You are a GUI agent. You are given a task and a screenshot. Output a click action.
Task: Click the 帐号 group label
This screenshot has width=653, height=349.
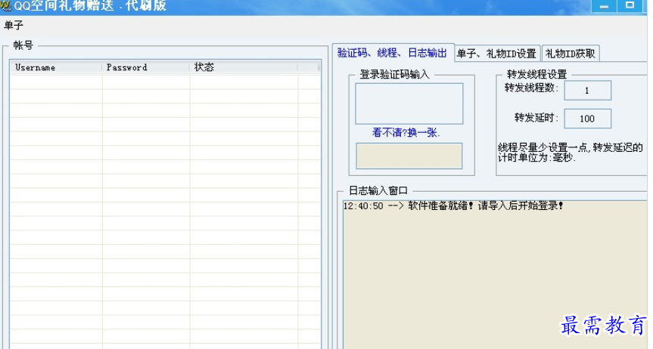pyautogui.click(x=23, y=45)
